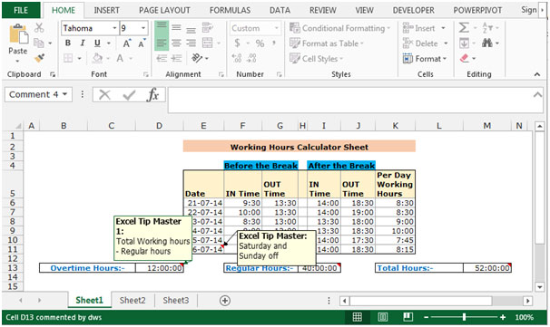This screenshot has height=327, width=550.
Task: Open the font size 9 dropdown
Action: coord(143,28)
